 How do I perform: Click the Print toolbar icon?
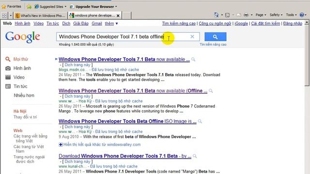pyautogui.click(x=246, y=15)
